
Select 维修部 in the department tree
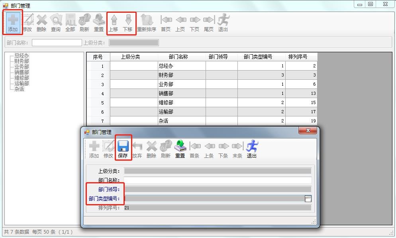22,78
